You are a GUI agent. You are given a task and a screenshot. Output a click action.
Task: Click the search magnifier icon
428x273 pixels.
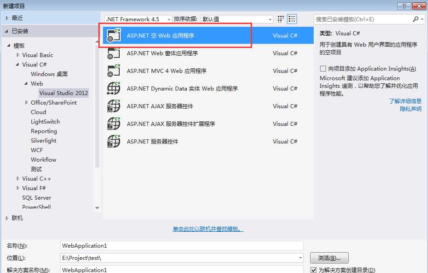[415, 19]
